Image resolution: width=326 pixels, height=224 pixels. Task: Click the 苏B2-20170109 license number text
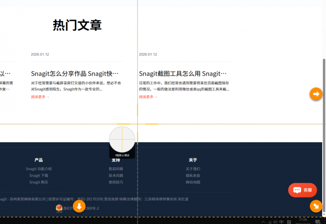click(x=90, y=199)
